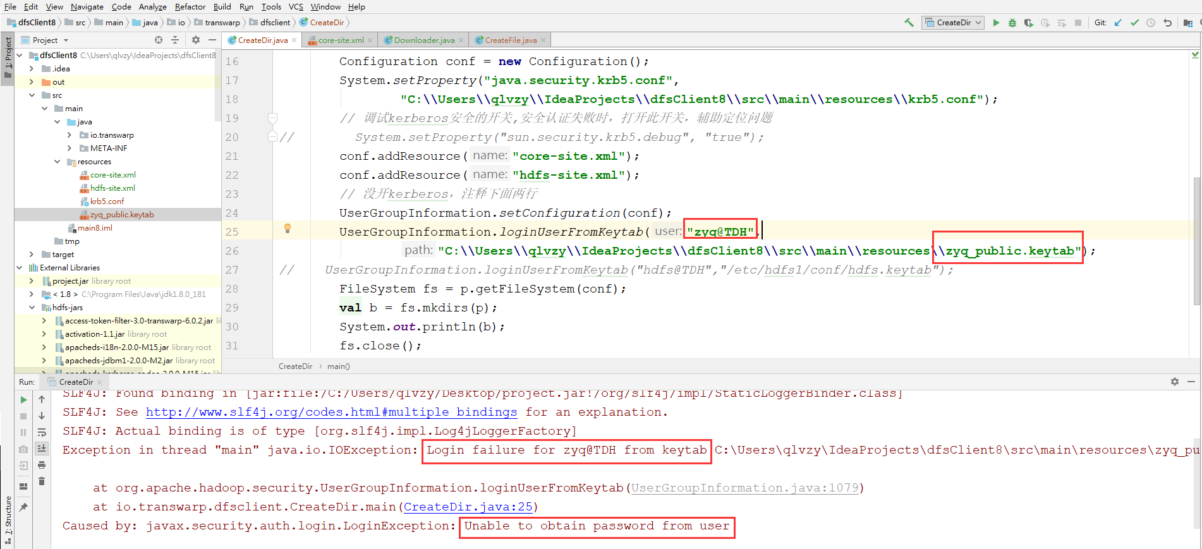Viewport: 1202px width, 549px height.
Task: Click the dfsclient breadcrumb in navigation bar
Action: coord(270,23)
